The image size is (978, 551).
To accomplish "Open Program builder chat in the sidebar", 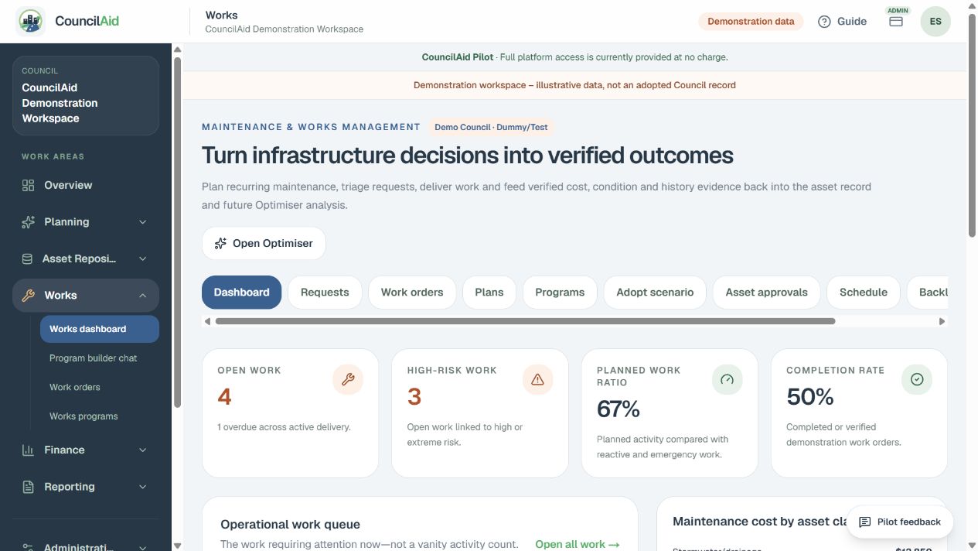I will tap(93, 358).
